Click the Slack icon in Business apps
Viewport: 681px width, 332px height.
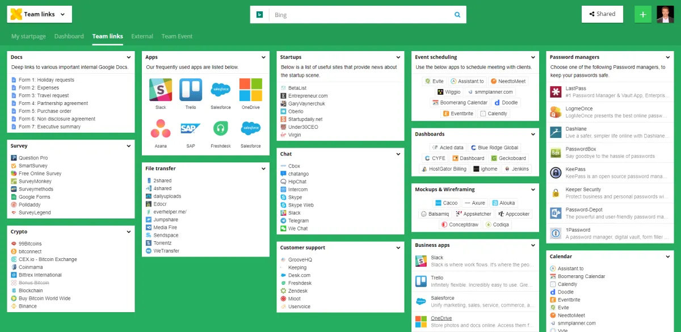(421, 261)
